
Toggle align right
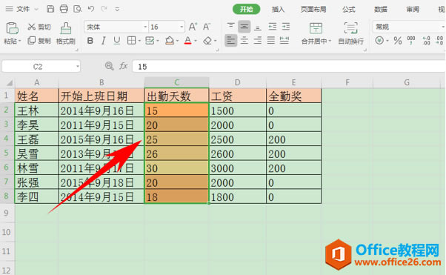pyautogui.click(x=258, y=41)
